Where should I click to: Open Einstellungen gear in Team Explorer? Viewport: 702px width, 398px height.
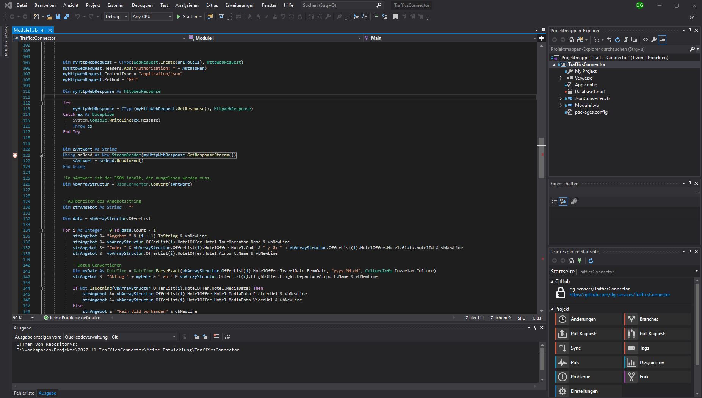[x=563, y=391]
